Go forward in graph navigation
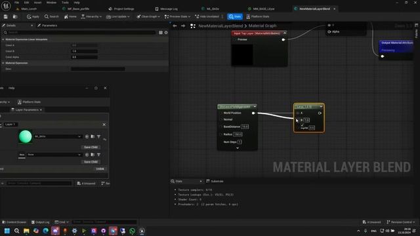Viewport: 420px width, 236px height. click(183, 26)
